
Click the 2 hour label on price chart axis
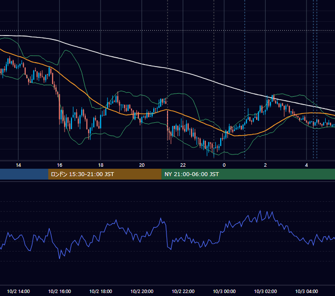click(265, 165)
